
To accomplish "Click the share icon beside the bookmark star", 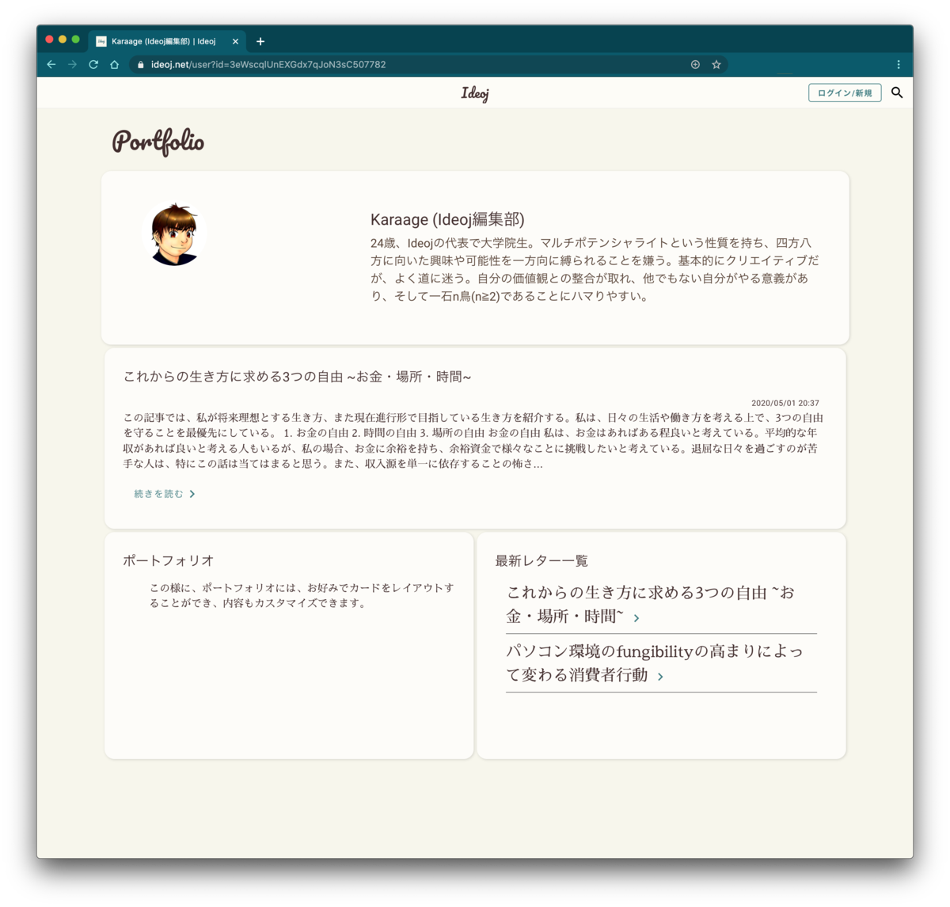I will [x=694, y=64].
